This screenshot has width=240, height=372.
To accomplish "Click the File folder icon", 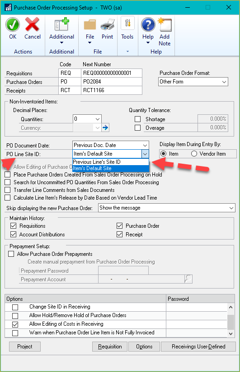I will 90,25.
